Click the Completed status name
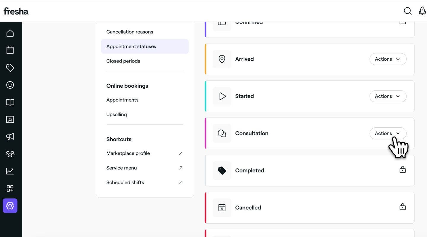This screenshot has width=427, height=237. tap(249, 170)
